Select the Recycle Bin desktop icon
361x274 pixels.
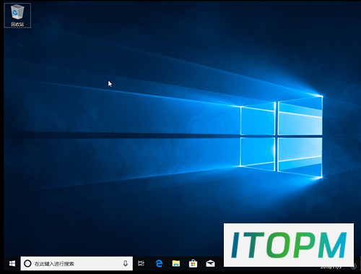point(17,15)
